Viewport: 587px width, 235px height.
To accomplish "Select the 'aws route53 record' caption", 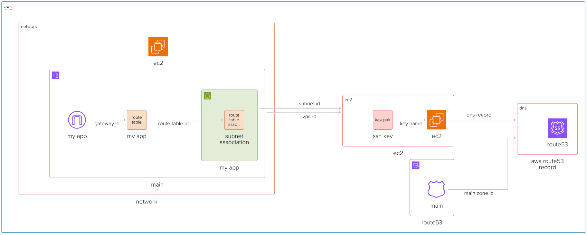I will click(547, 164).
